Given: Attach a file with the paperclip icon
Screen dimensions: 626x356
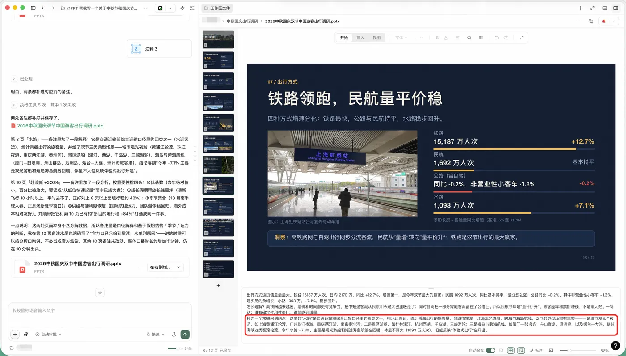Looking at the screenshot, I should [x=26, y=334].
